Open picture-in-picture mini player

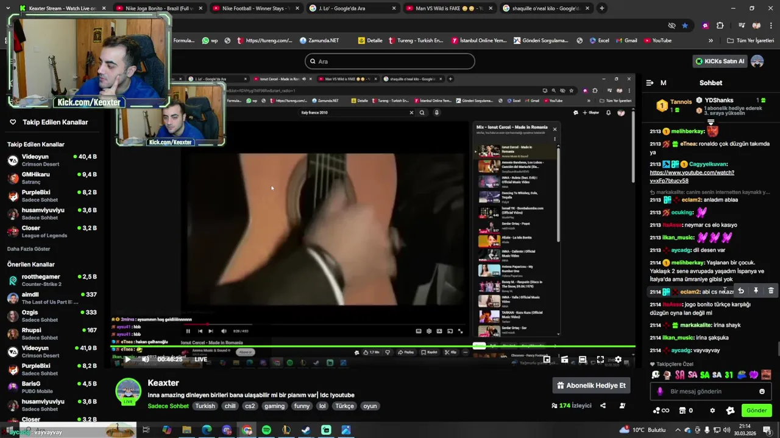pyautogui.click(x=547, y=360)
